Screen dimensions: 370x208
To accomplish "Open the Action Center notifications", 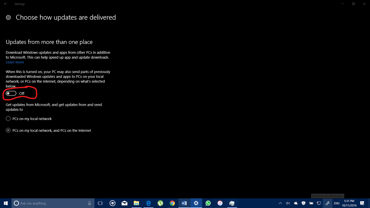I will 362,203.
